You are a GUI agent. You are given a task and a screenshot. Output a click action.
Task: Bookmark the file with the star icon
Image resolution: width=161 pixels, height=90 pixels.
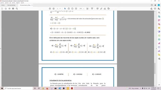6,8
